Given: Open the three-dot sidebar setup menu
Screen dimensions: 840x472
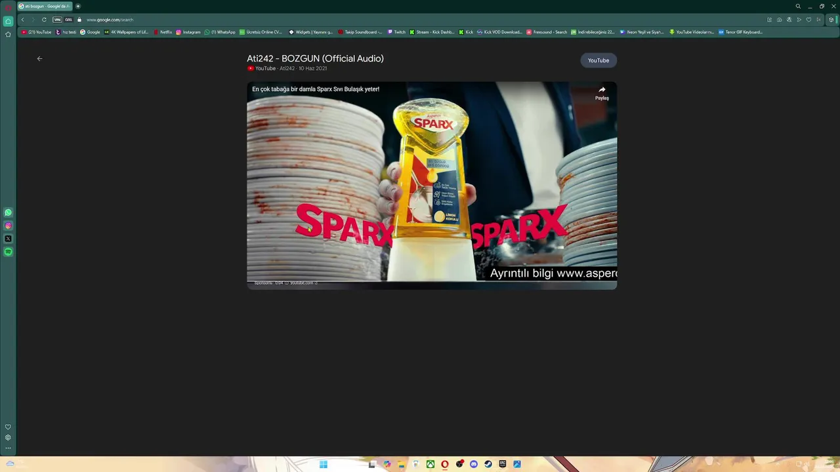Looking at the screenshot, I should coord(8,448).
